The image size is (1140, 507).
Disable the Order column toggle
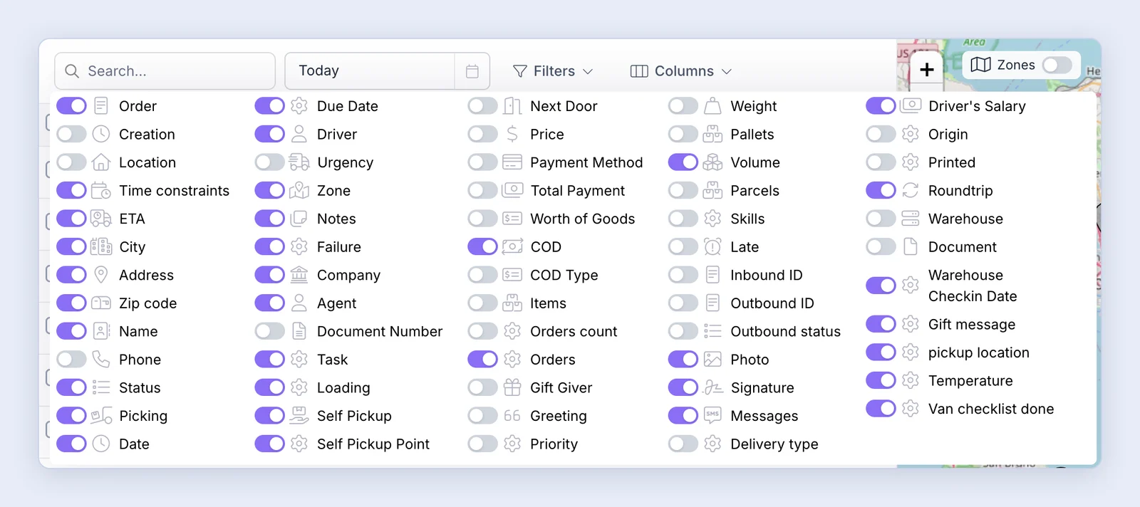tap(71, 106)
